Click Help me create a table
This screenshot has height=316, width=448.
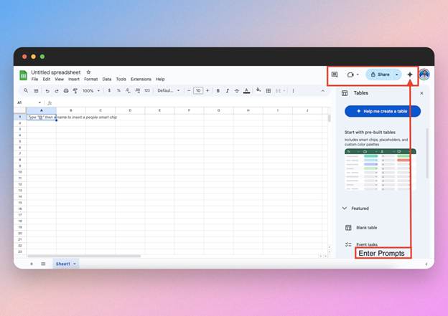(383, 111)
